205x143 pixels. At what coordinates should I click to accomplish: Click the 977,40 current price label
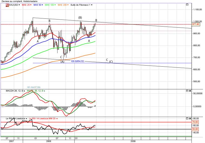click(196, 24)
